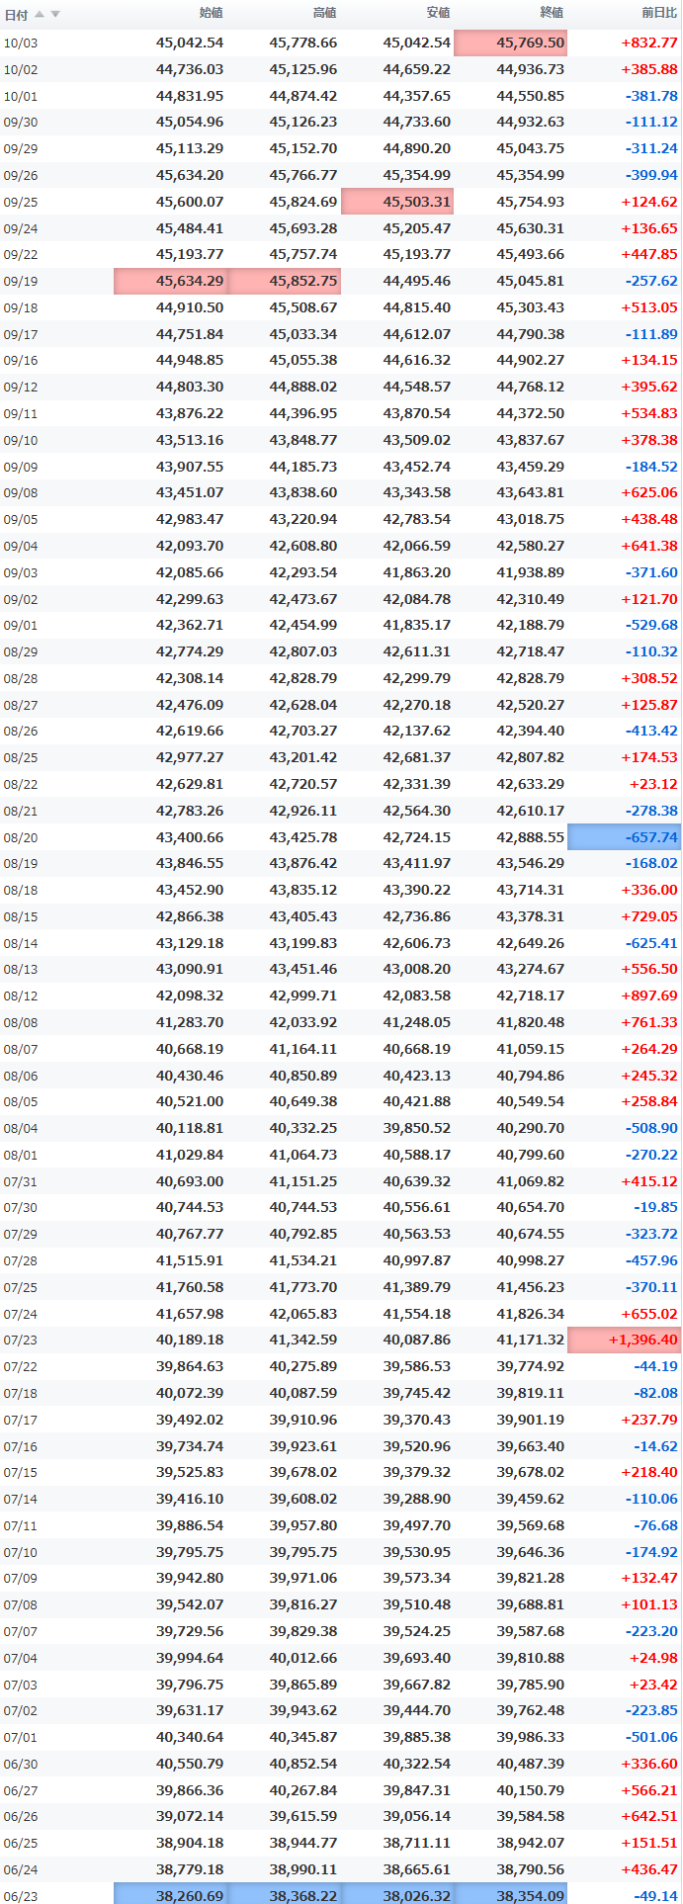683x1904 pixels.
Task: Click the 09/03 low value 41,863.20
Action: pyautogui.click(x=417, y=572)
